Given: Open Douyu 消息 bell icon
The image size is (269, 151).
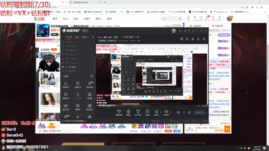Looking at the screenshot, I should tap(213, 18).
